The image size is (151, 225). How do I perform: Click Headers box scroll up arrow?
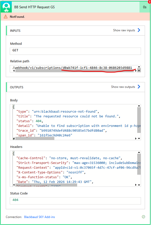pos(139,152)
